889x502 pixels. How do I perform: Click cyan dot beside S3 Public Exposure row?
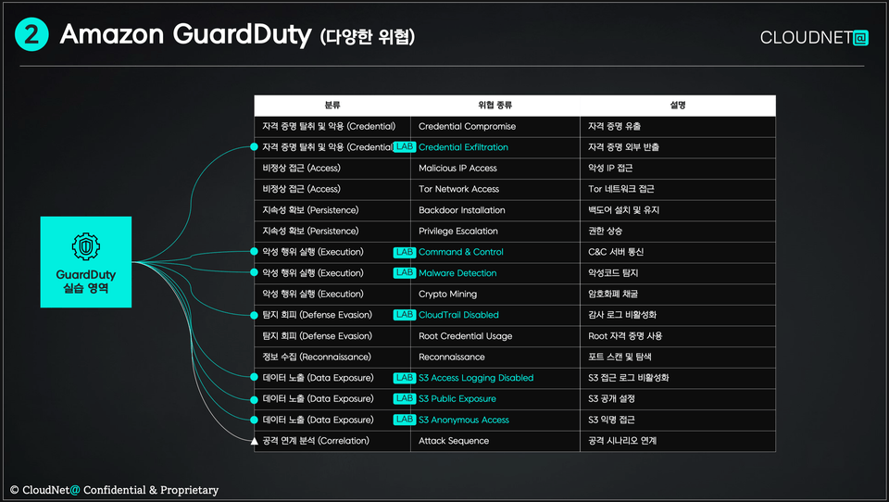point(254,399)
